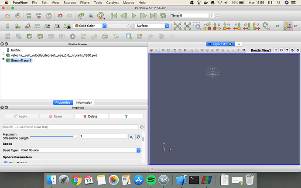The width and height of the screenshot is (301, 188).
Task: Apply the Warp By Vector filter icon
Action: tap(94, 36)
